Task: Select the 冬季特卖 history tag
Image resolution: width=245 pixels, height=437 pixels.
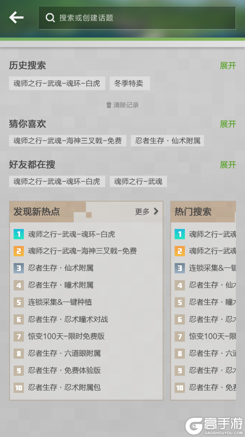Action: (x=130, y=83)
